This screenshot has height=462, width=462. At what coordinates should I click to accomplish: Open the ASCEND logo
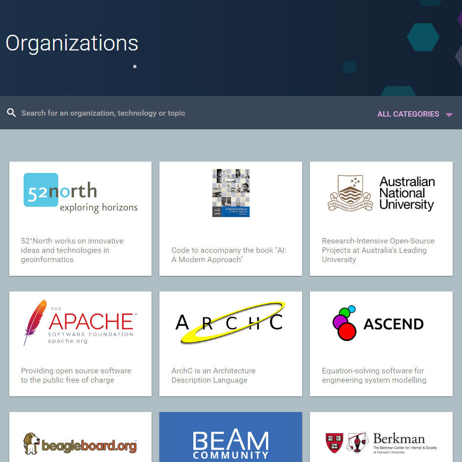[378, 323]
